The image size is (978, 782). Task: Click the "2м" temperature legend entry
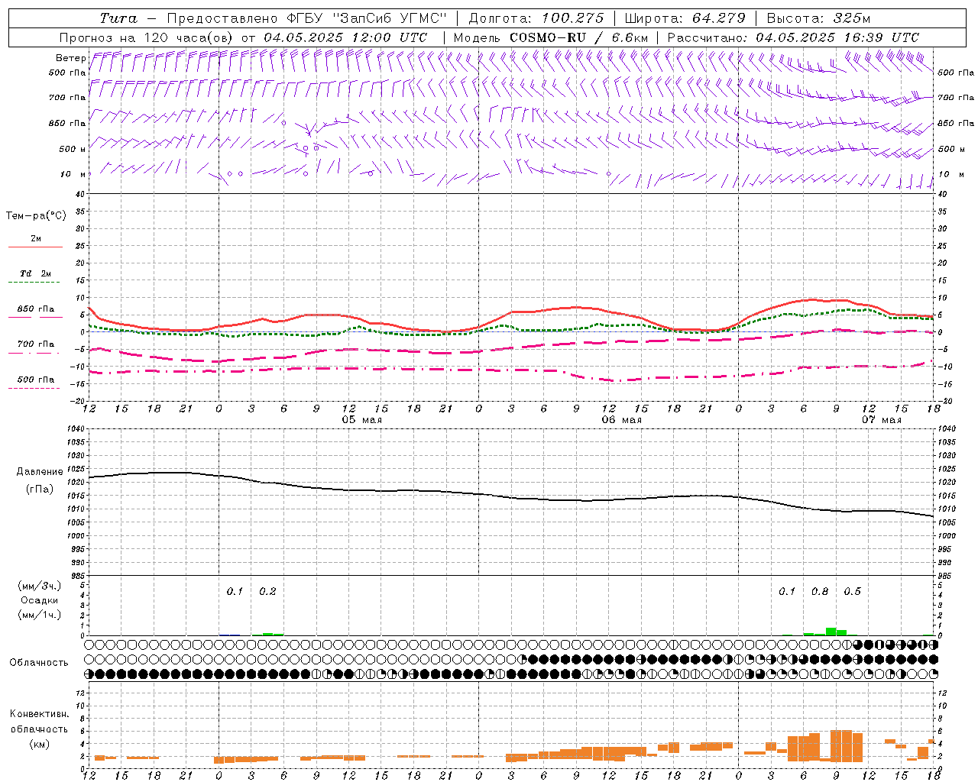tap(36, 239)
